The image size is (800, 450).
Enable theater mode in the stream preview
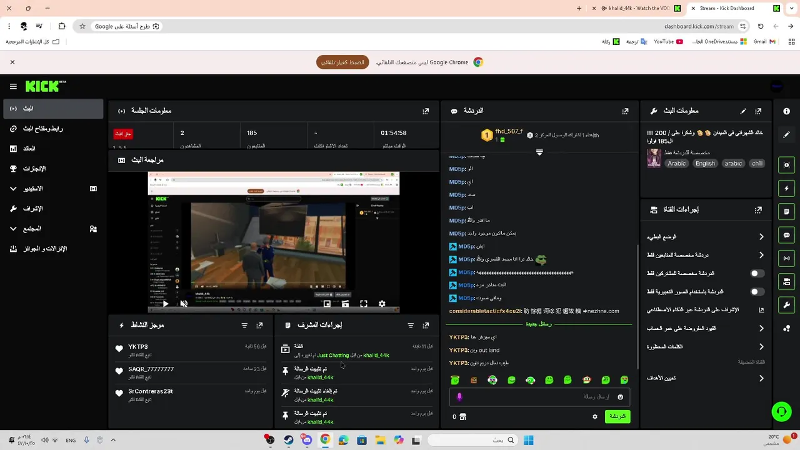pos(345,304)
